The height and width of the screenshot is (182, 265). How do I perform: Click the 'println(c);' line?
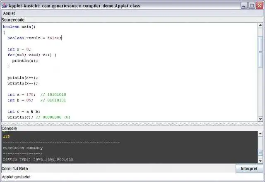20,117
